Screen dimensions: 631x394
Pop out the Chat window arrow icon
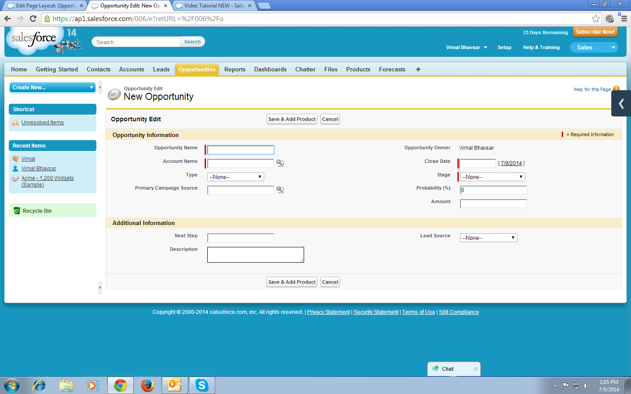click(x=475, y=369)
